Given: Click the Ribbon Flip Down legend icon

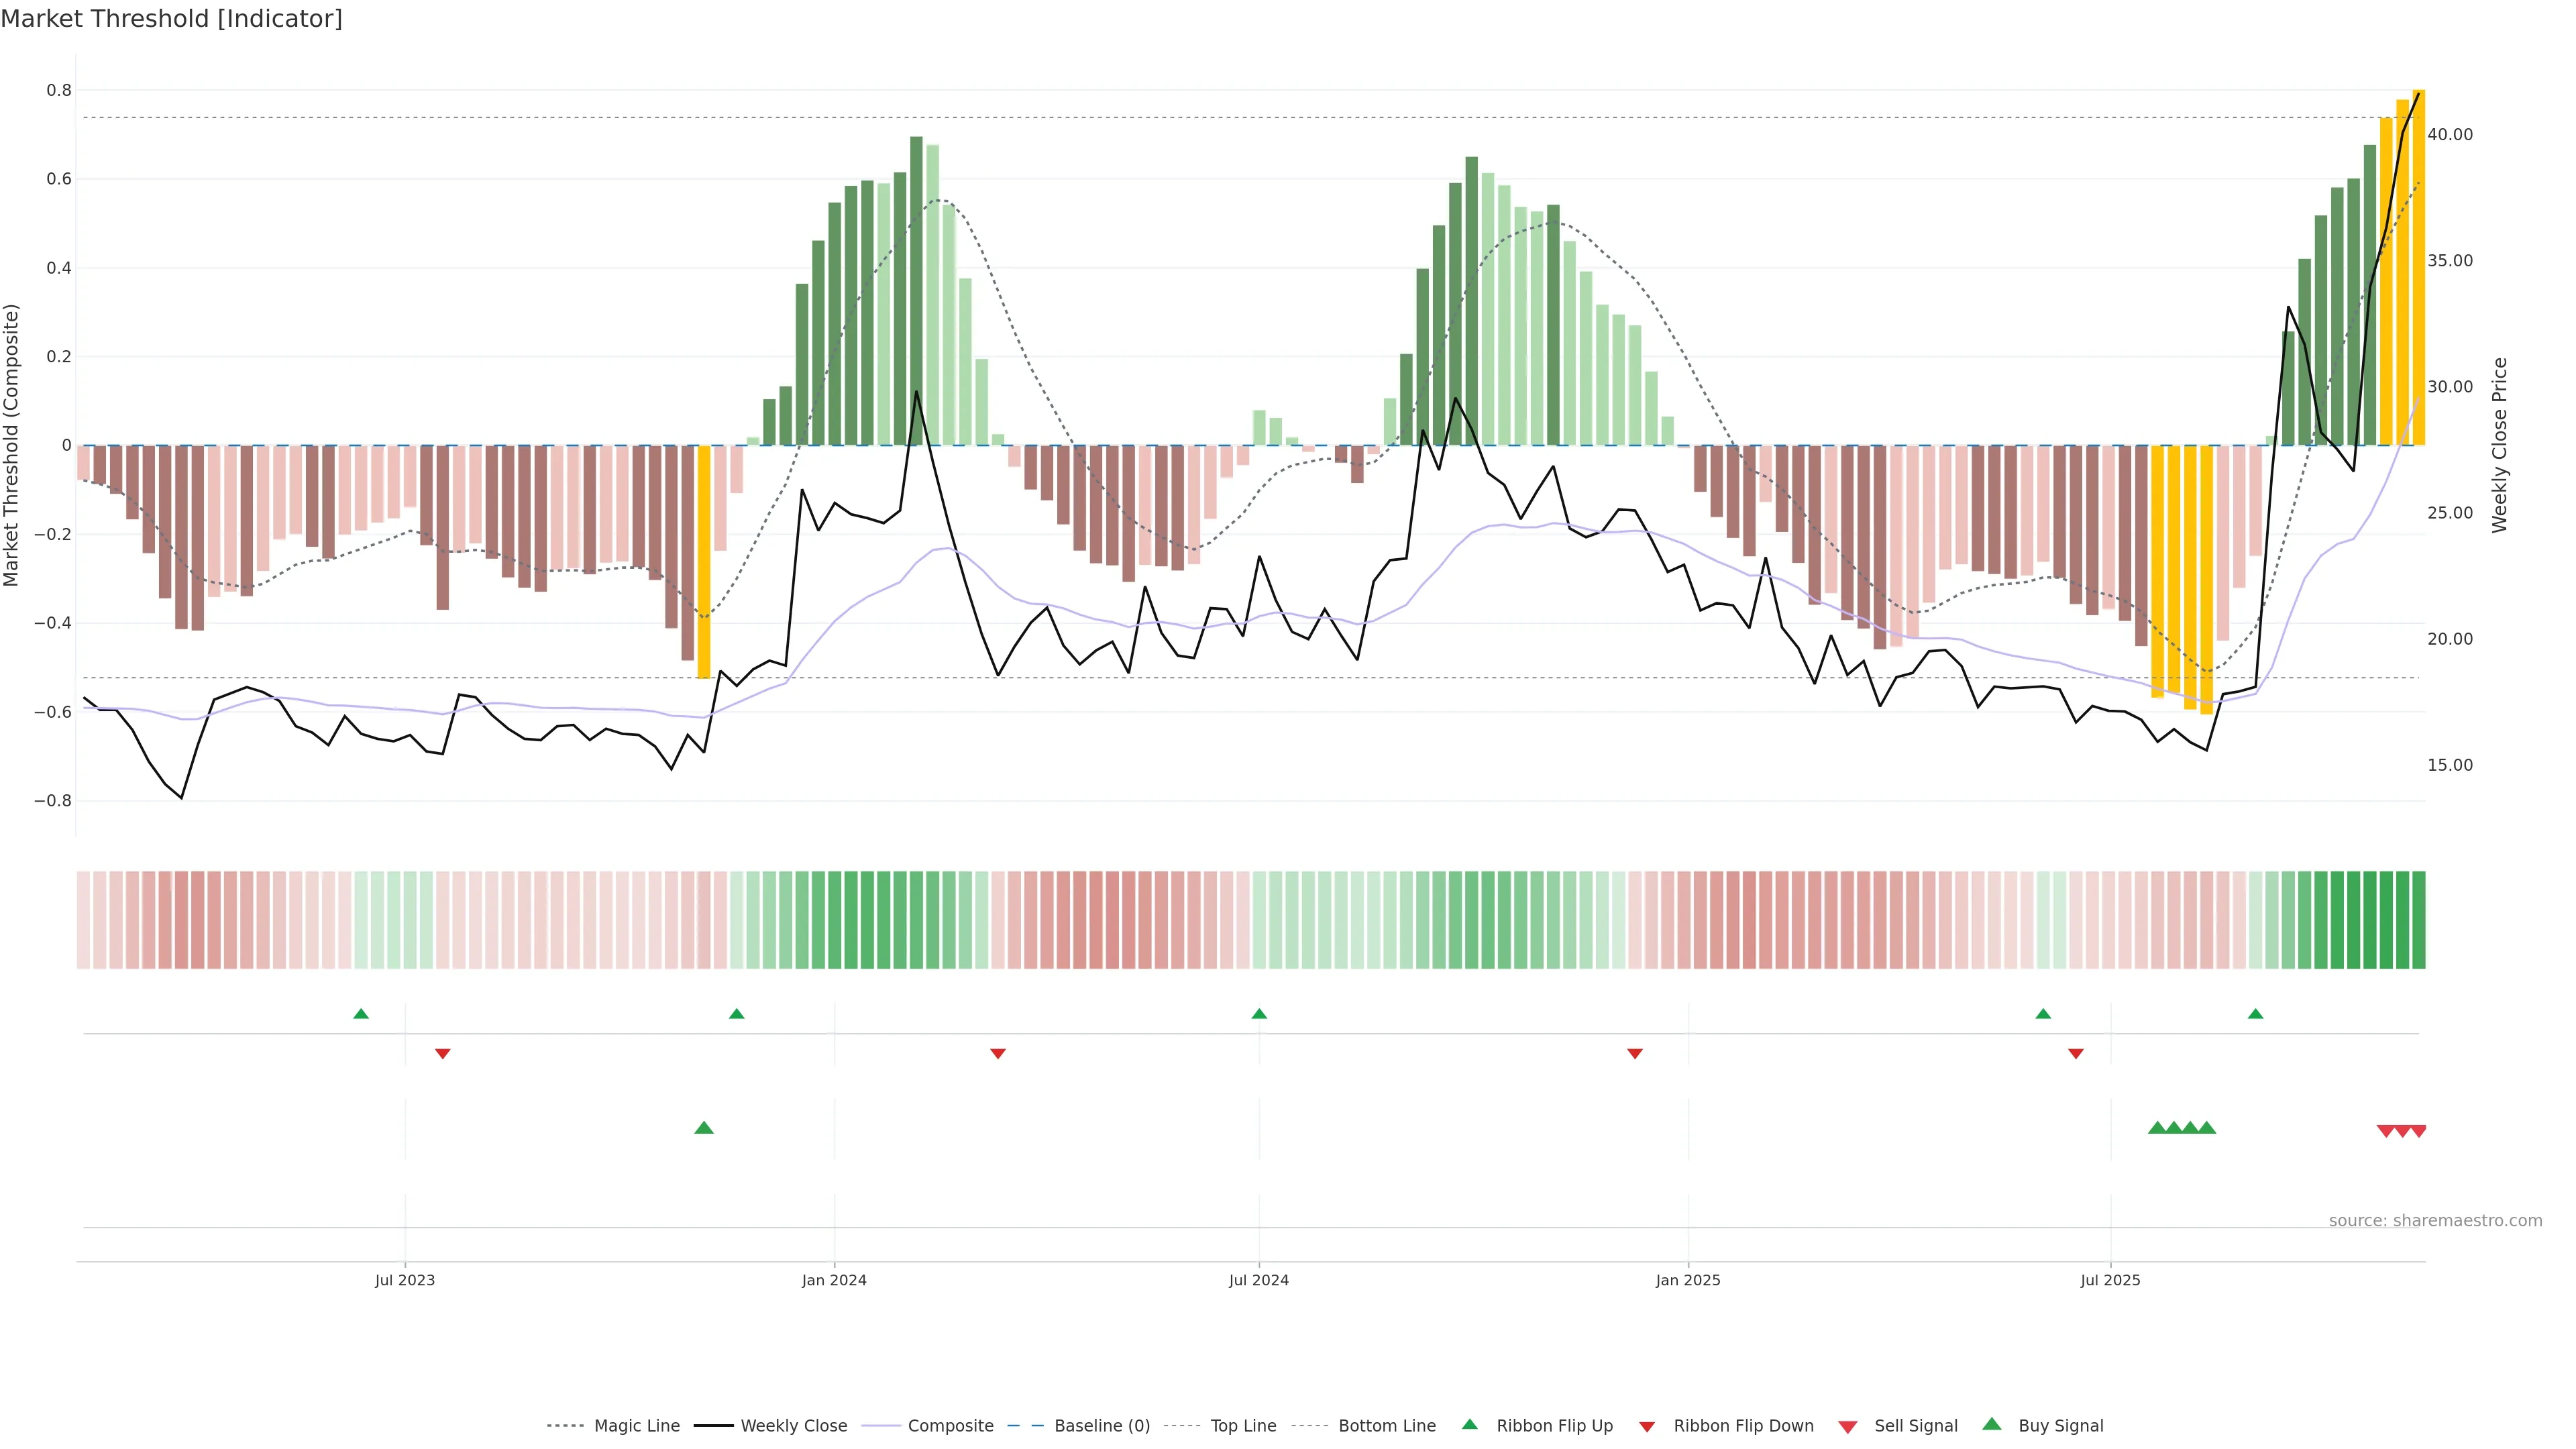Looking at the screenshot, I should (1647, 1427).
